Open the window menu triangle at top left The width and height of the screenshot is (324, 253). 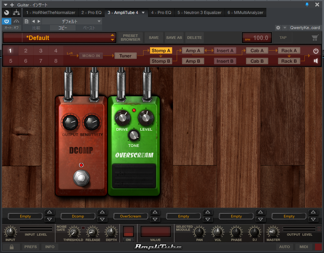(6, 5)
